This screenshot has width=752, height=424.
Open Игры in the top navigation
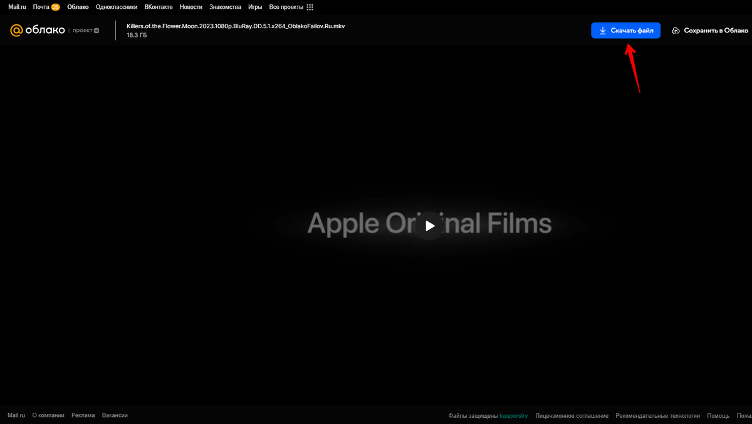point(255,7)
